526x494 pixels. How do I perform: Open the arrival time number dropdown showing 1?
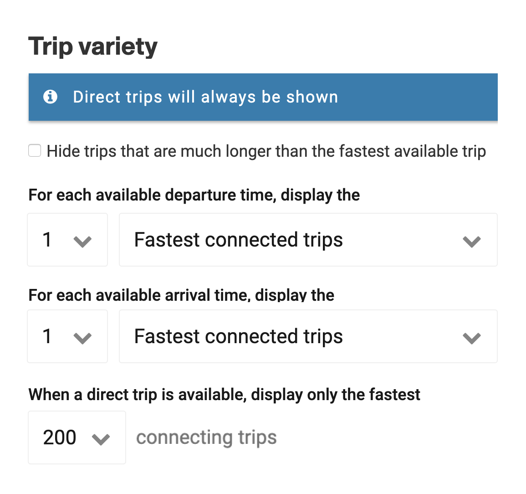(x=67, y=336)
